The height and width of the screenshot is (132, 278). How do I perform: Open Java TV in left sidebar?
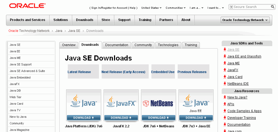tap(31, 110)
